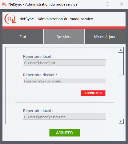The height and width of the screenshot is (144, 128).
Task: Click the scrollbar down arrow
Action: 121,121
